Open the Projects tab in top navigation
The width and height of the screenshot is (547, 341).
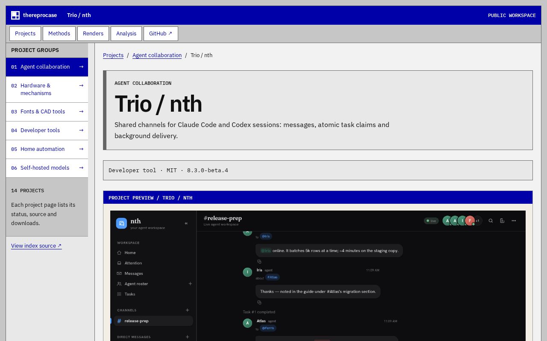(x=25, y=34)
